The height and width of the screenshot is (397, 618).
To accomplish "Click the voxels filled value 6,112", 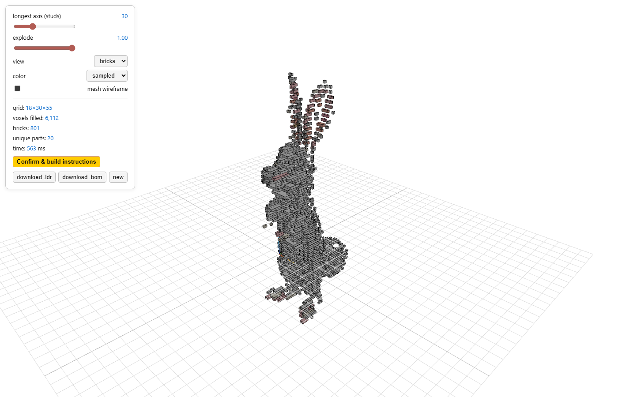I will (52, 118).
